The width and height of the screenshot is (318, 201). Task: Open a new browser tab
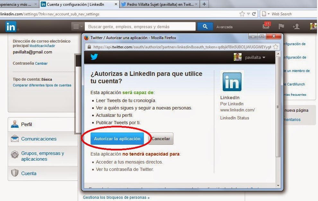[x=204, y=4]
